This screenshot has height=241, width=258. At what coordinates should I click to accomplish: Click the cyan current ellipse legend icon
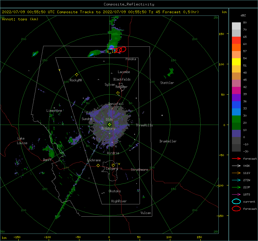pos(236,201)
